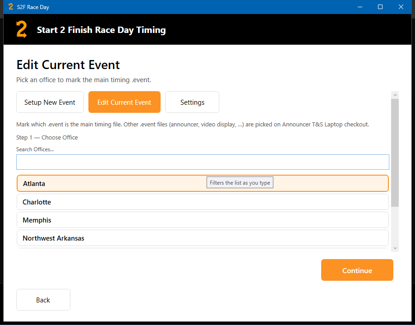Select the Edit Current Event tab
The width and height of the screenshot is (415, 325).
tap(124, 102)
